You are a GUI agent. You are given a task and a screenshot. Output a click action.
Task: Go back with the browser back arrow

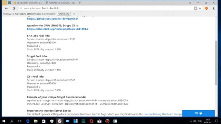pyautogui.click(x=6, y=8)
